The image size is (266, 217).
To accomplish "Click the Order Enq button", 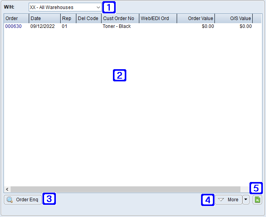I will 23,200.
